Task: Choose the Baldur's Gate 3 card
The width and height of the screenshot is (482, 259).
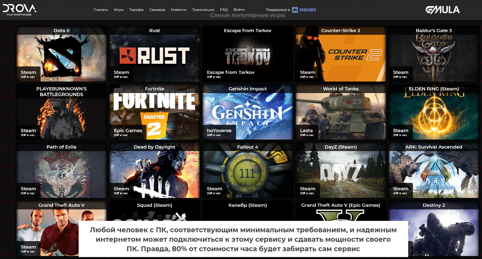Action: click(433, 54)
